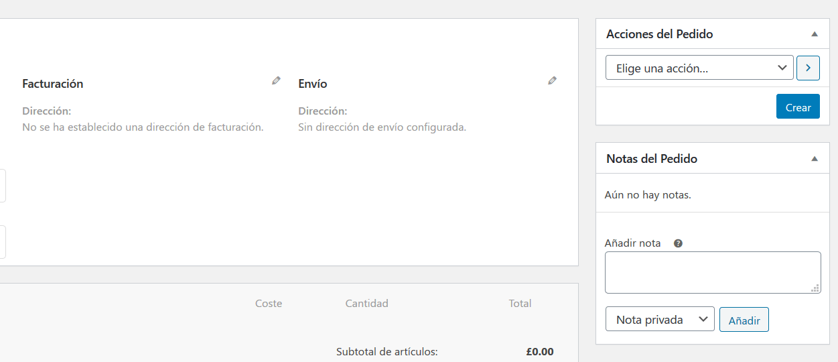Click the Crear button
This screenshot has height=362, width=838.
tap(798, 107)
